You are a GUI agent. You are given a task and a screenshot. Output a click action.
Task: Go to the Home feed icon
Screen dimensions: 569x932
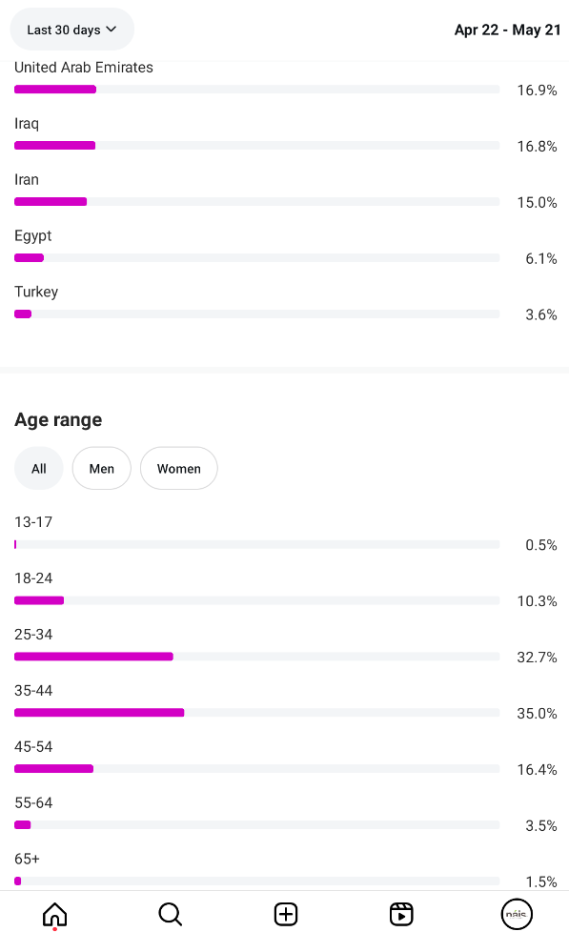point(54,914)
